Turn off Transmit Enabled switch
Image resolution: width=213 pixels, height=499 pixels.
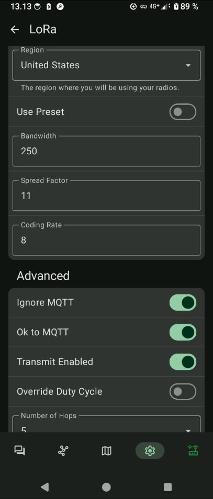183,362
